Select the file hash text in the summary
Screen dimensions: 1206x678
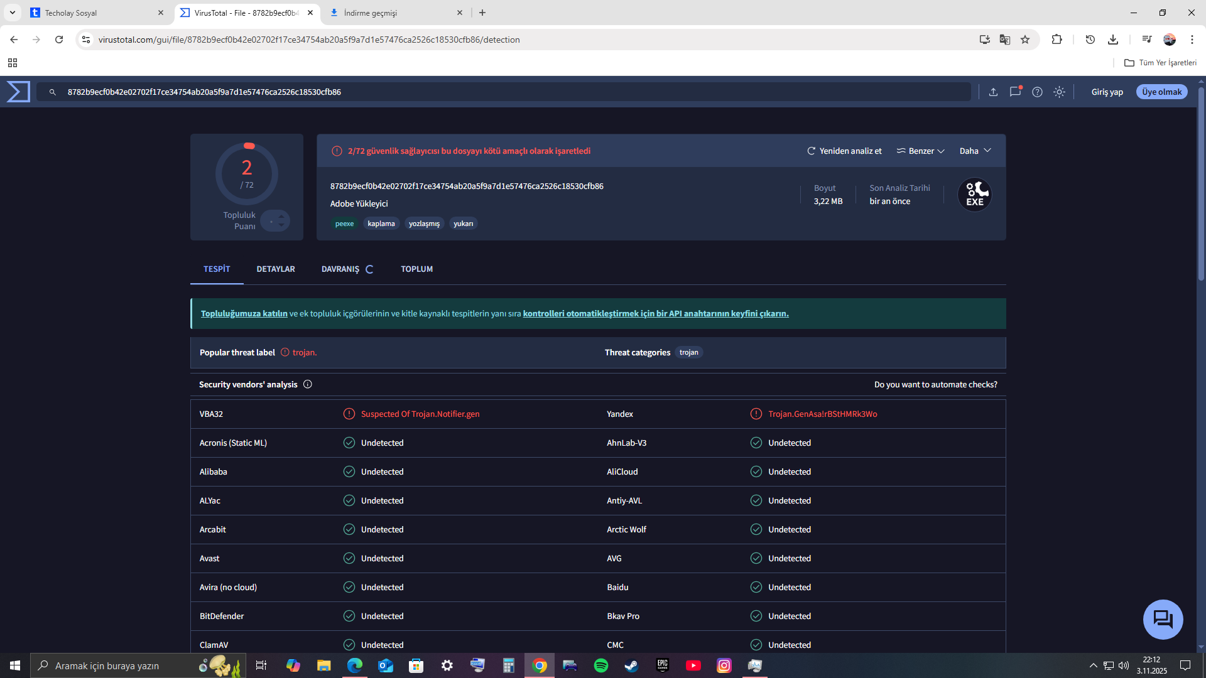(467, 186)
